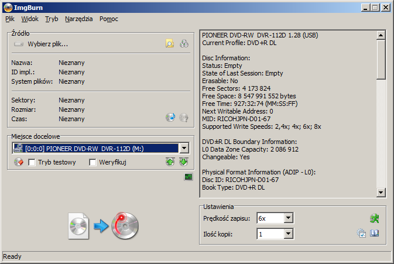Click the green down-arrow tray icon

pos(184,162)
